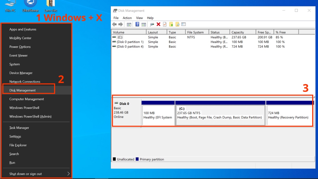Click the checkmark properties icon in toolbar
The width and height of the screenshot is (318, 179).
click(x=165, y=24)
